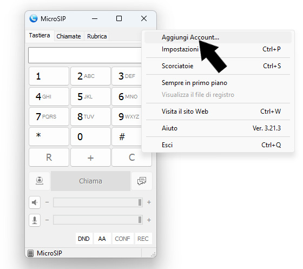This screenshot has width=303, height=269.
Task: Open the Rubrica tab
Action: tap(97, 36)
